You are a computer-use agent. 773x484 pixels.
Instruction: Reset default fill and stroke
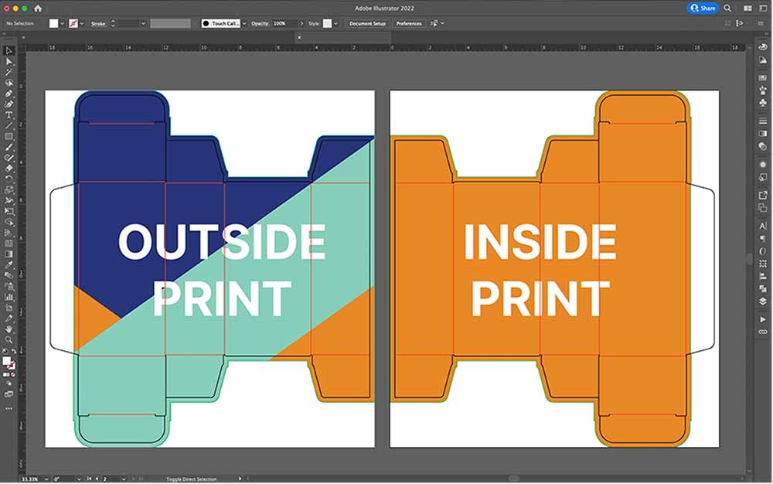click(x=5, y=351)
